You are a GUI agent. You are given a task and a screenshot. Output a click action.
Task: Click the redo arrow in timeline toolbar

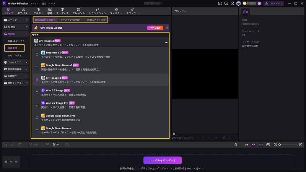(x=13, y=145)
